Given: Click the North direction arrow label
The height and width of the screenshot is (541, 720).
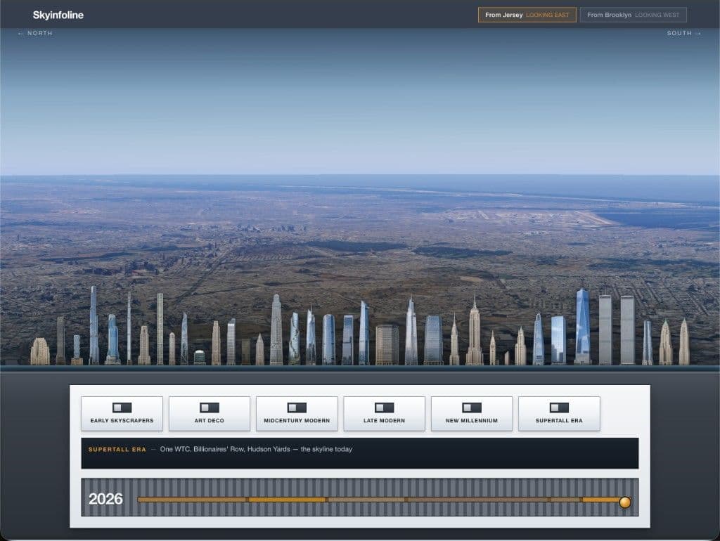Looking at the screenshot, I should pyautogui.click(x=35, y=33).
